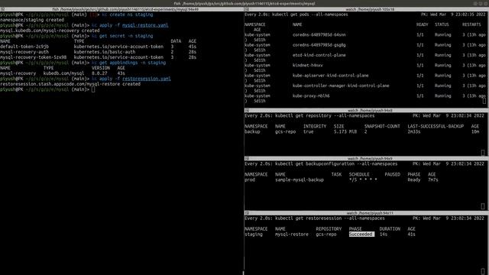Click the '*/5 * * * *' schedule value
Screen dimensions: 489x275
363,180
